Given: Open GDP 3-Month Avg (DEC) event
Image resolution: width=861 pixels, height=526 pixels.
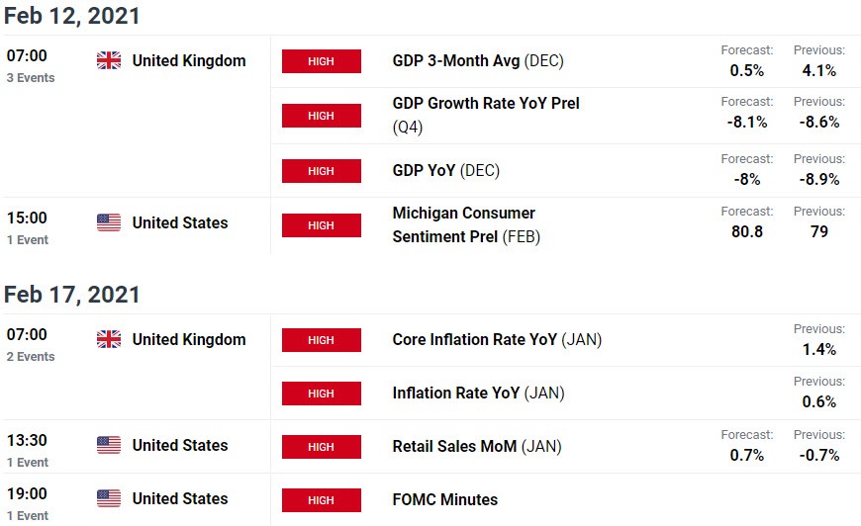Looking at the screenshot, I should pos(478,61).
